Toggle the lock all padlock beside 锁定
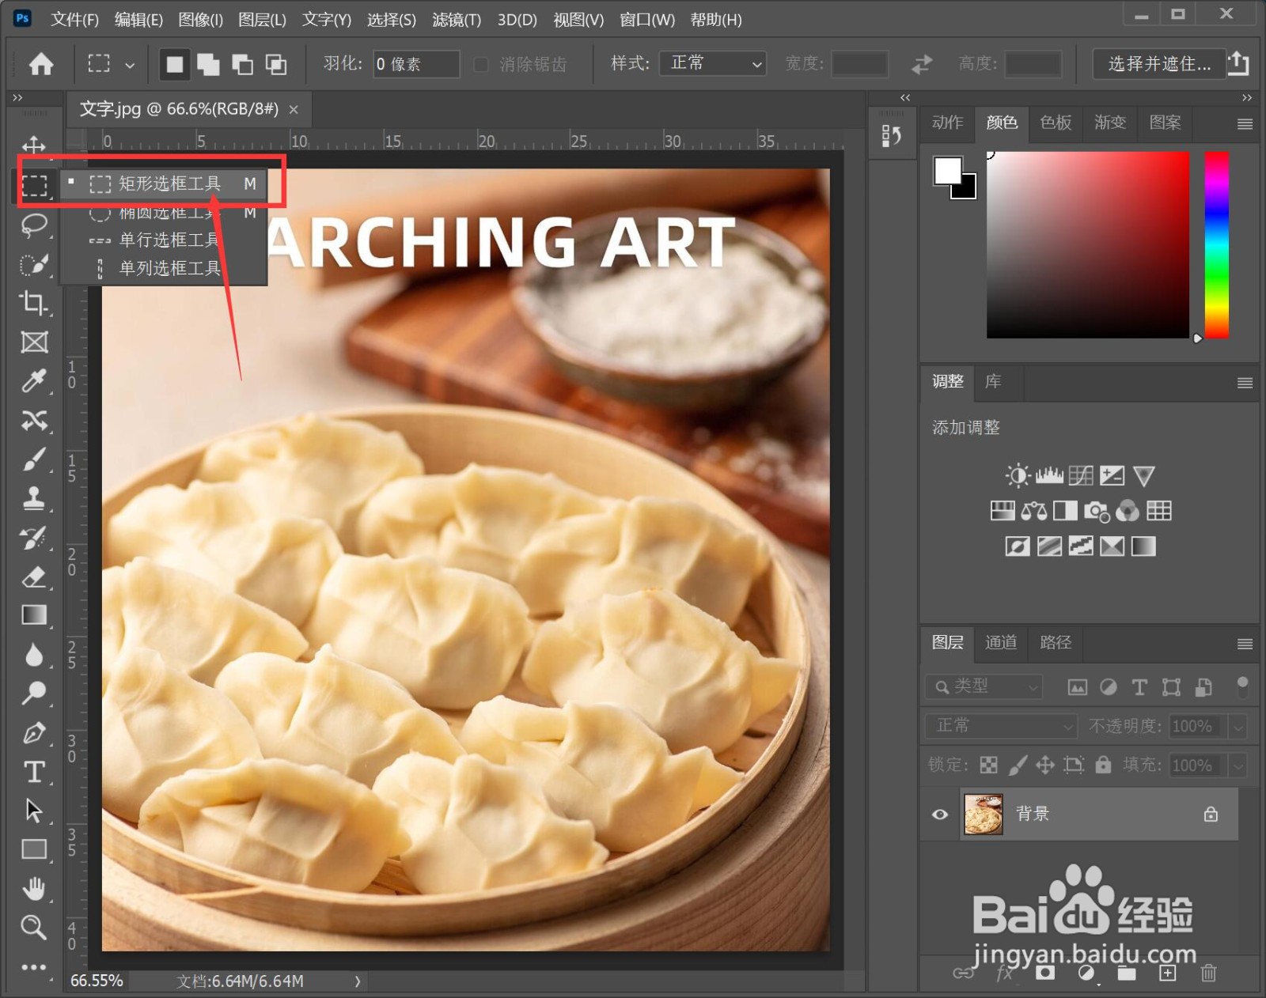The height and width of the screenshot is (998, 1266). (x=1103, y=765)
